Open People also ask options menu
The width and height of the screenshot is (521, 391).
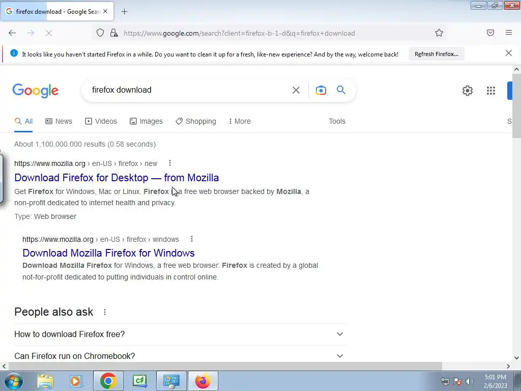[105, 312]
